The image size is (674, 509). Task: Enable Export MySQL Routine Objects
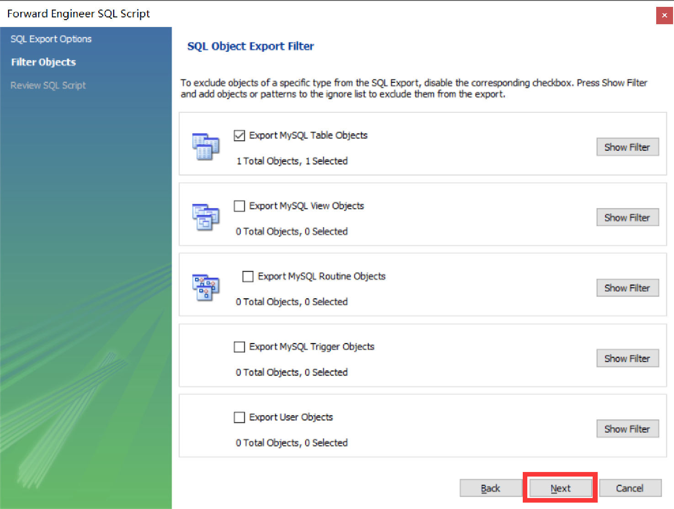pos(248,276)
